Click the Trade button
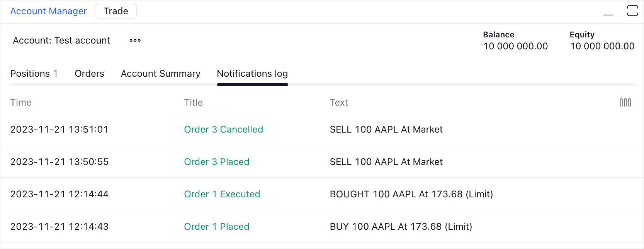 click(x=116, y=11)
